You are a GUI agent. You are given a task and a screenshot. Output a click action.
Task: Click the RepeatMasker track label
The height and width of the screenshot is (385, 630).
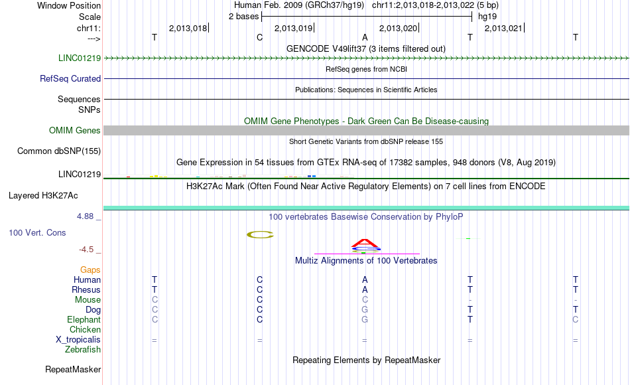(x=73, y=369)
